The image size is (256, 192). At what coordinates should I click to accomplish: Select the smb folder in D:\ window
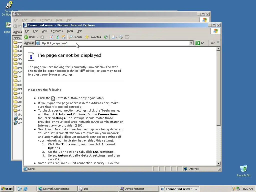(18, 89)
